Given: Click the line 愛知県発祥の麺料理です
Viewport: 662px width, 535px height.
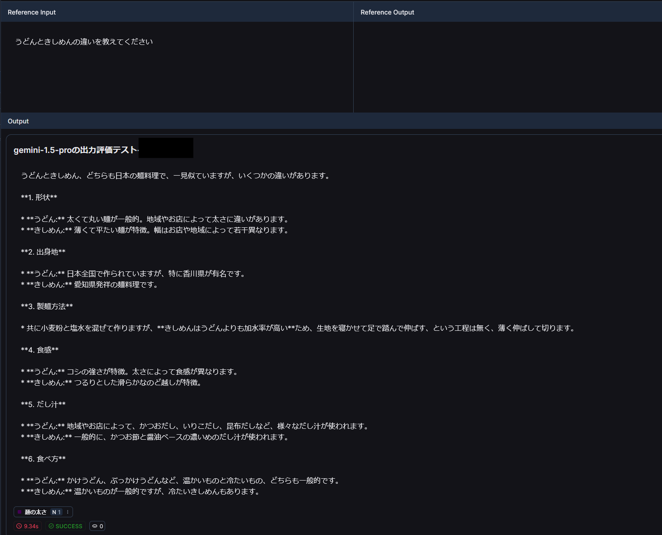Looking at the screenshot, I should pos(90,285).
